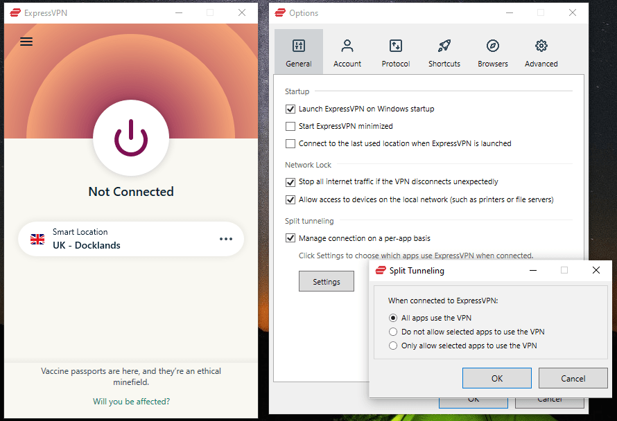Screen dimensions: 617x421
Task: Check Connect to last used location
Action: tap(290, 143)
